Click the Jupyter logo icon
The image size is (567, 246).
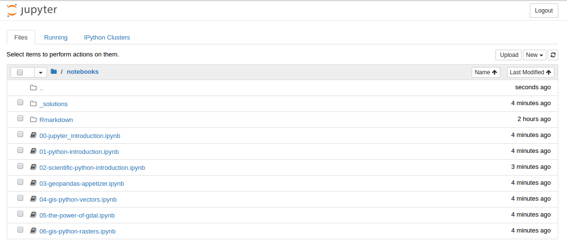[x=12, y=11]
